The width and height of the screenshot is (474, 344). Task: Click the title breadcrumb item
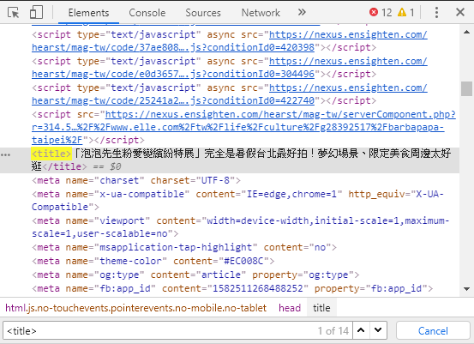coord(321,308)
